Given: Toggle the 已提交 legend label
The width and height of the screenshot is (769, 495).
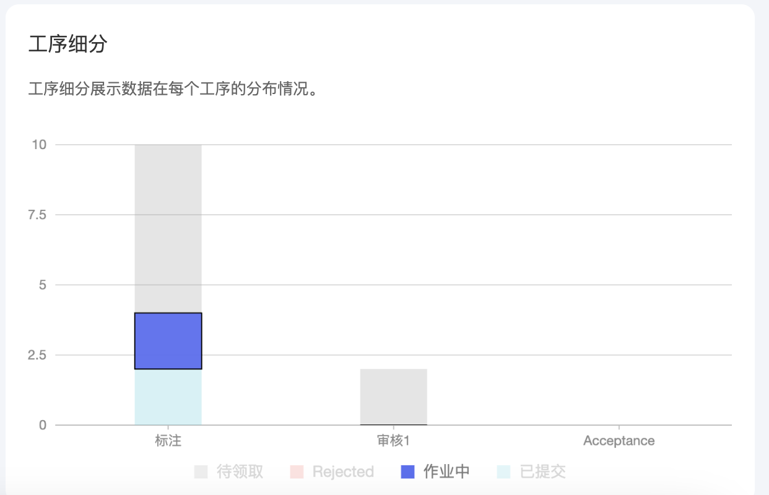Looking at the screenshot, I should coord(542,472).
